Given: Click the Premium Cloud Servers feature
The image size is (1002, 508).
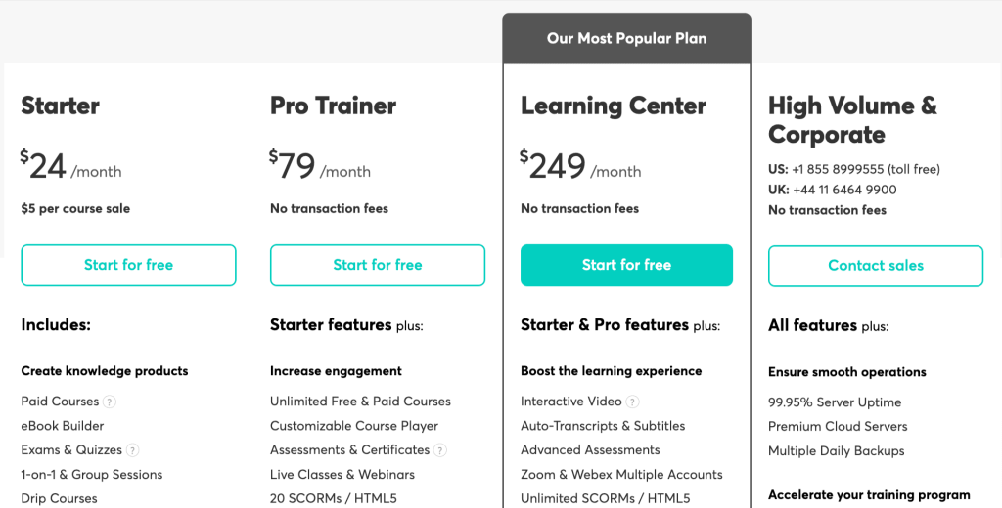Looking at the screenshot, I should point(838,427).
